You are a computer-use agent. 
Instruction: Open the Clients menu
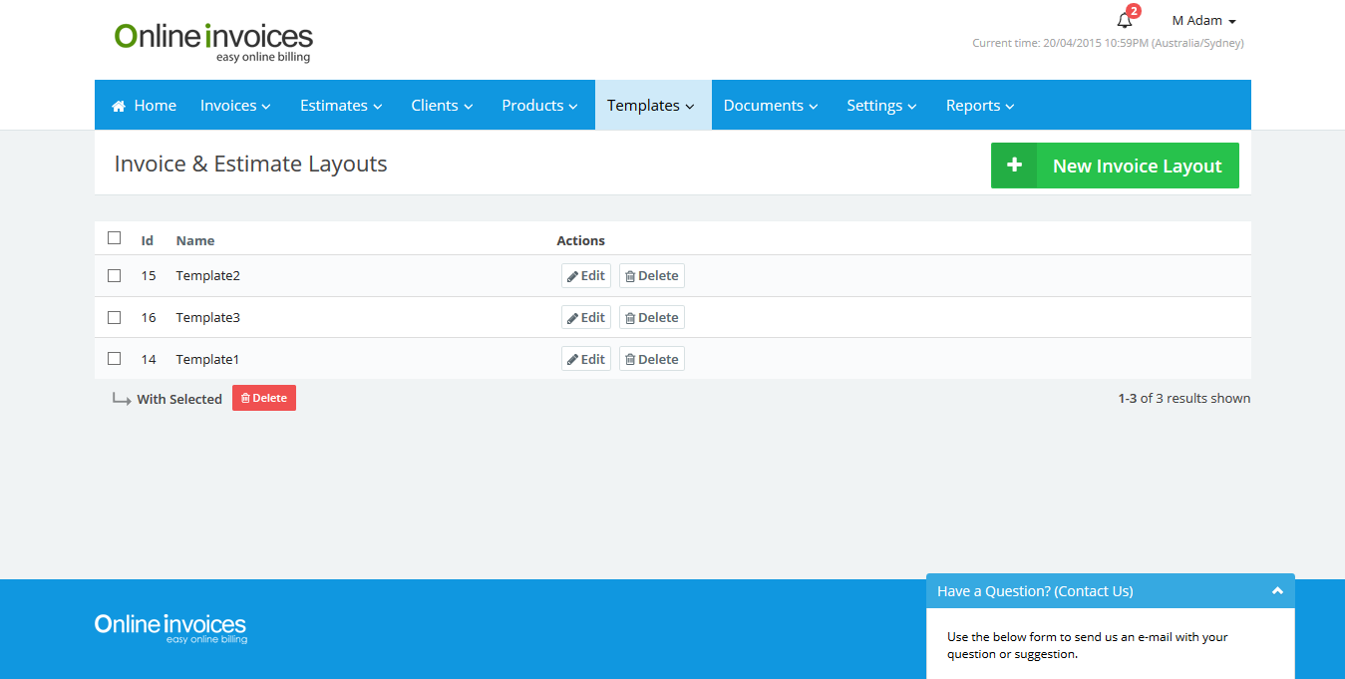442,106
